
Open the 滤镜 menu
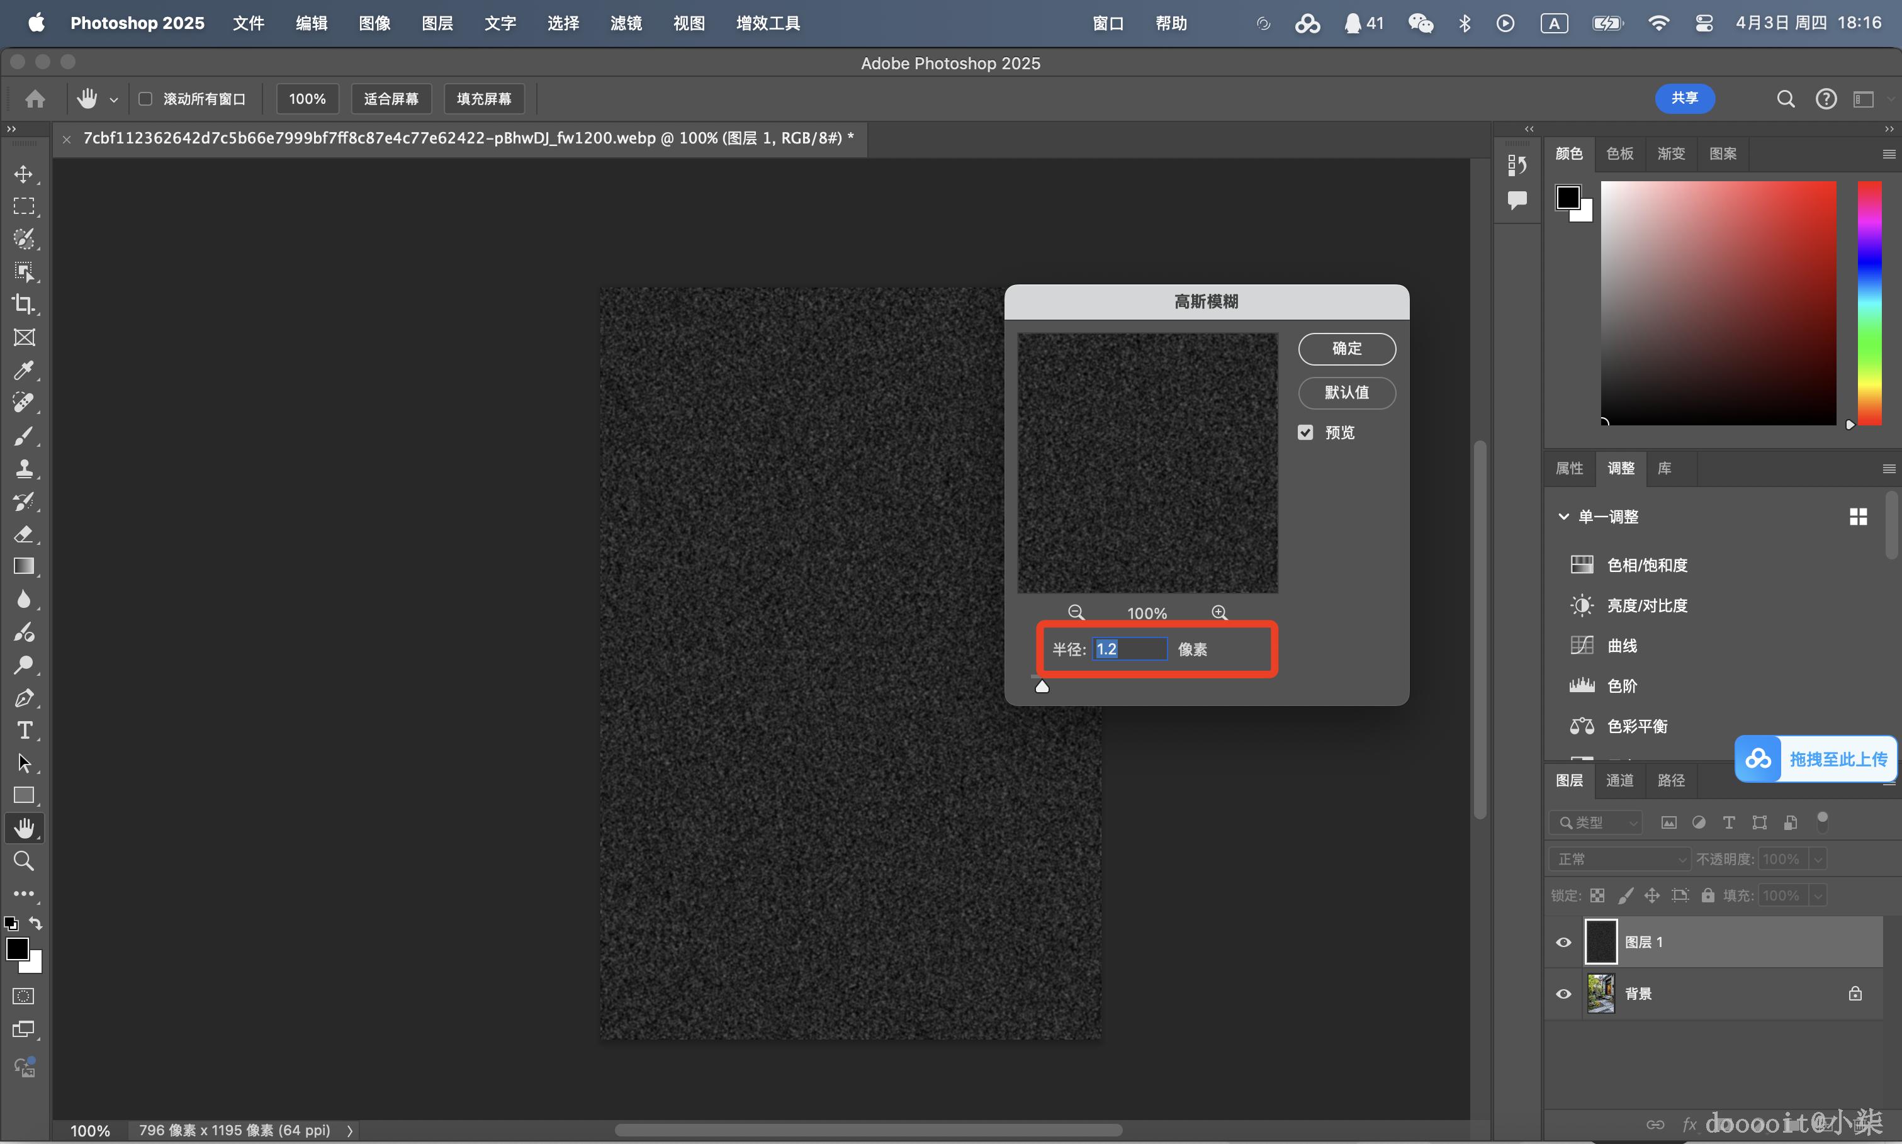point(625,23)
